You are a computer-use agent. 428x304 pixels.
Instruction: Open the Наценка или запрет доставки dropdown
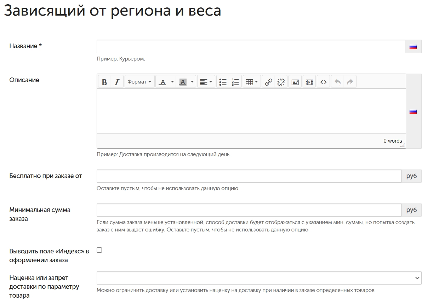(259, 278)
